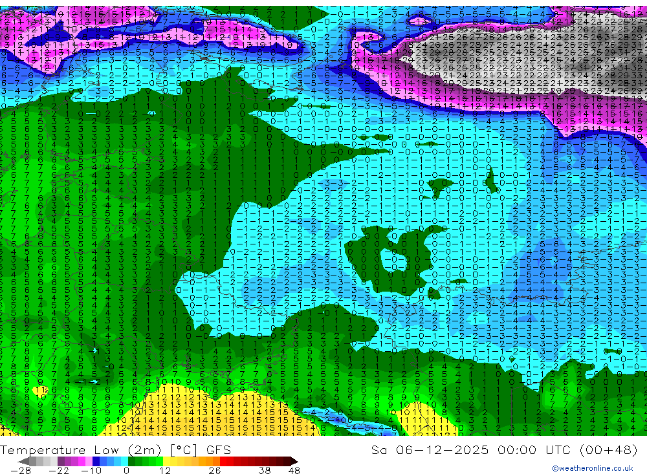Image resolution: width=647 pixels, height=474 pixels.
Task: Pick the bright yellow legend swatch
Action: coord(167,461)
